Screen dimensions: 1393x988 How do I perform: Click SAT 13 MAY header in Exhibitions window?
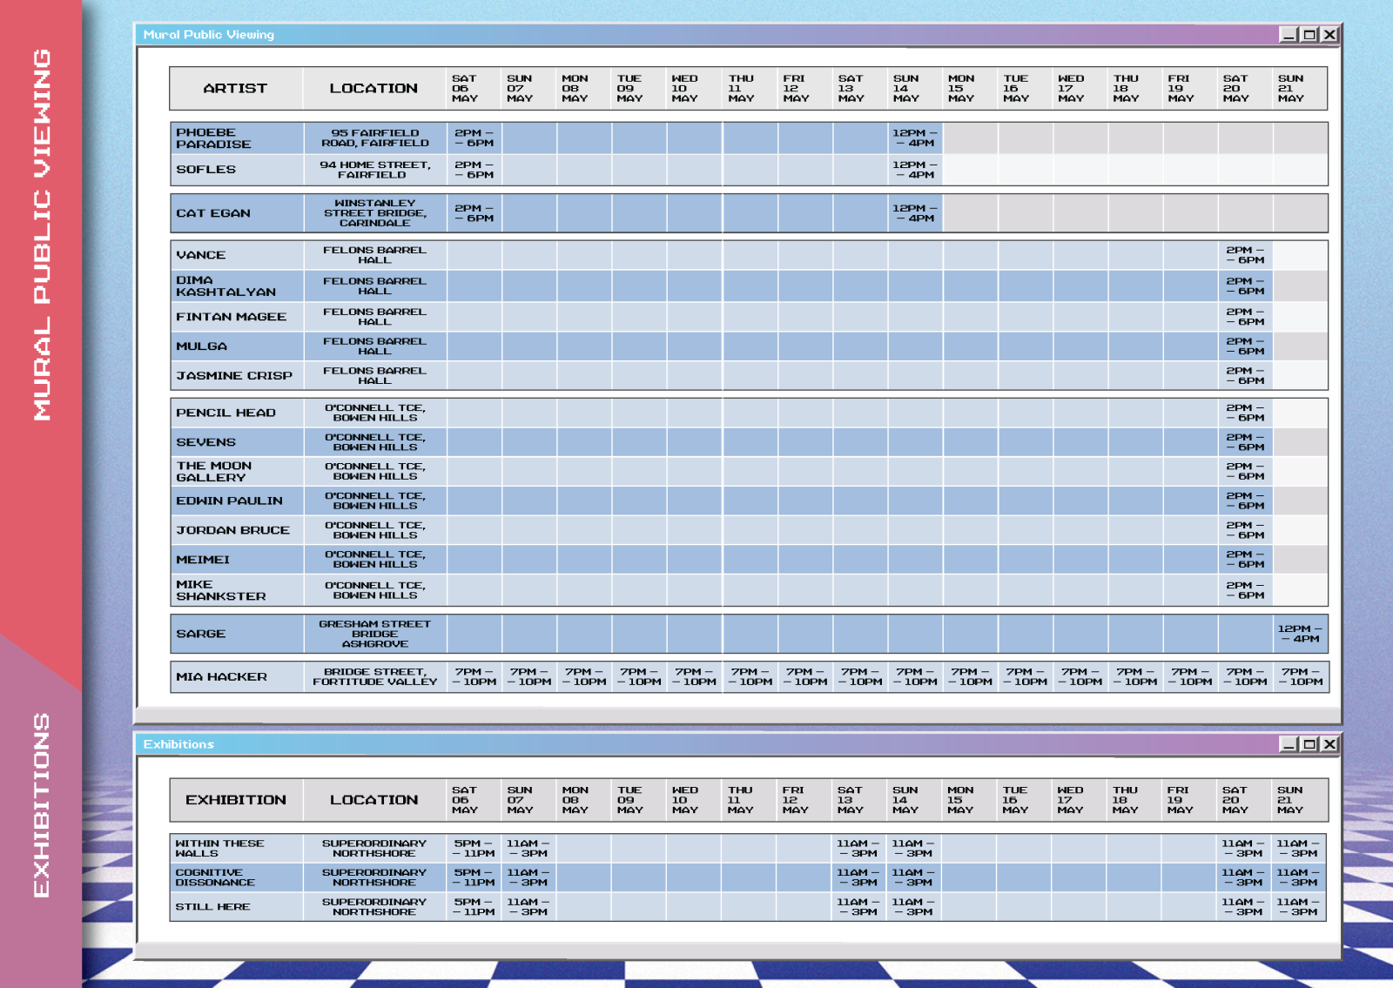coord(851,800)
